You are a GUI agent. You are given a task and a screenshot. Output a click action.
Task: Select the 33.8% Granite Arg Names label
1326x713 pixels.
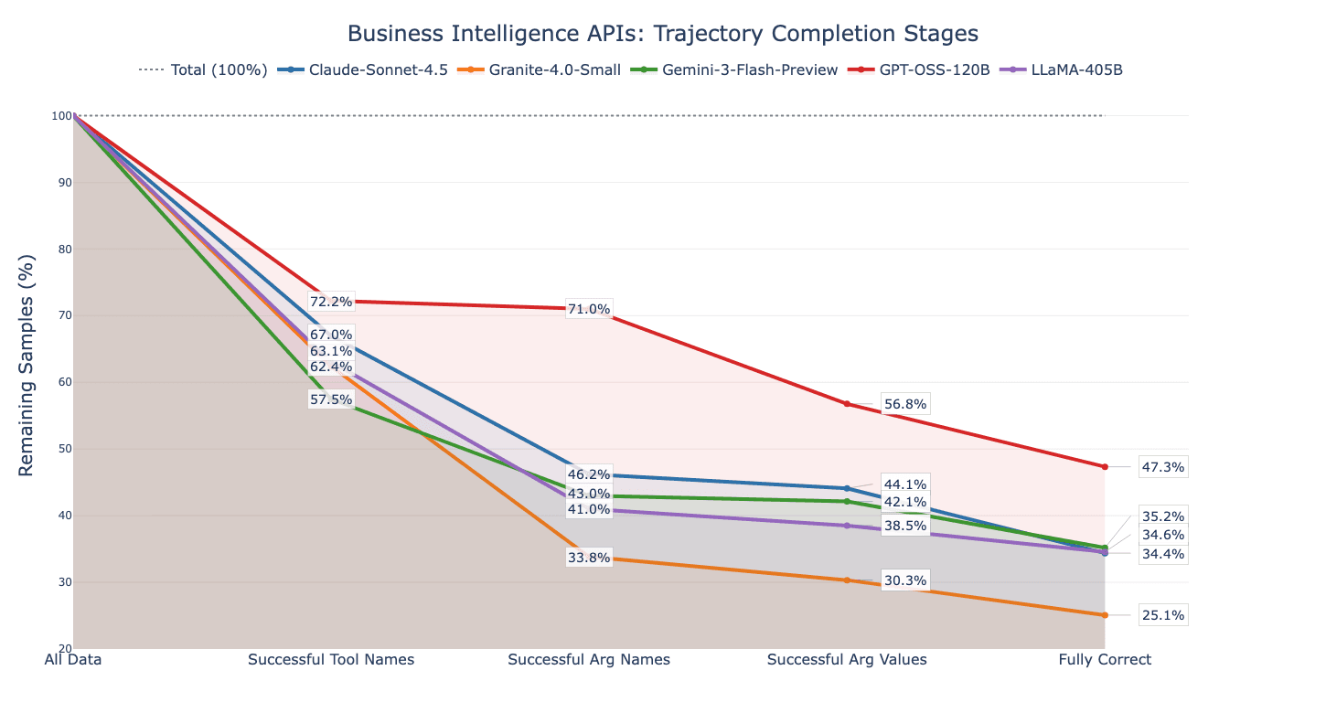click(588, 558)
